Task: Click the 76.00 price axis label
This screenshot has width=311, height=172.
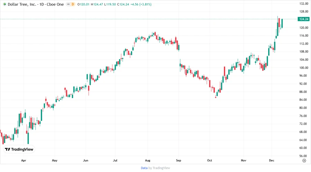Action: (304, 116)
